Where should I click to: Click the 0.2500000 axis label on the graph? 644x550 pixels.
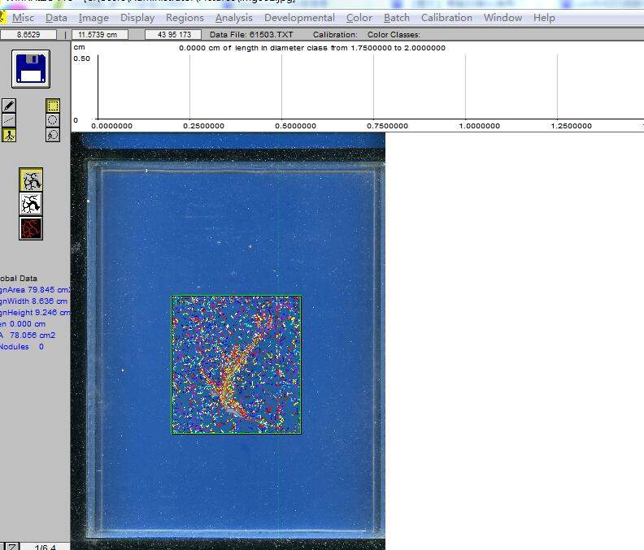coord(204,126)
